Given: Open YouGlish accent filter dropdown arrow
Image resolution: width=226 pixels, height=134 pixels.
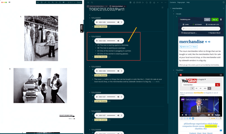Looking at the screenshot, I should coord(209,88).
